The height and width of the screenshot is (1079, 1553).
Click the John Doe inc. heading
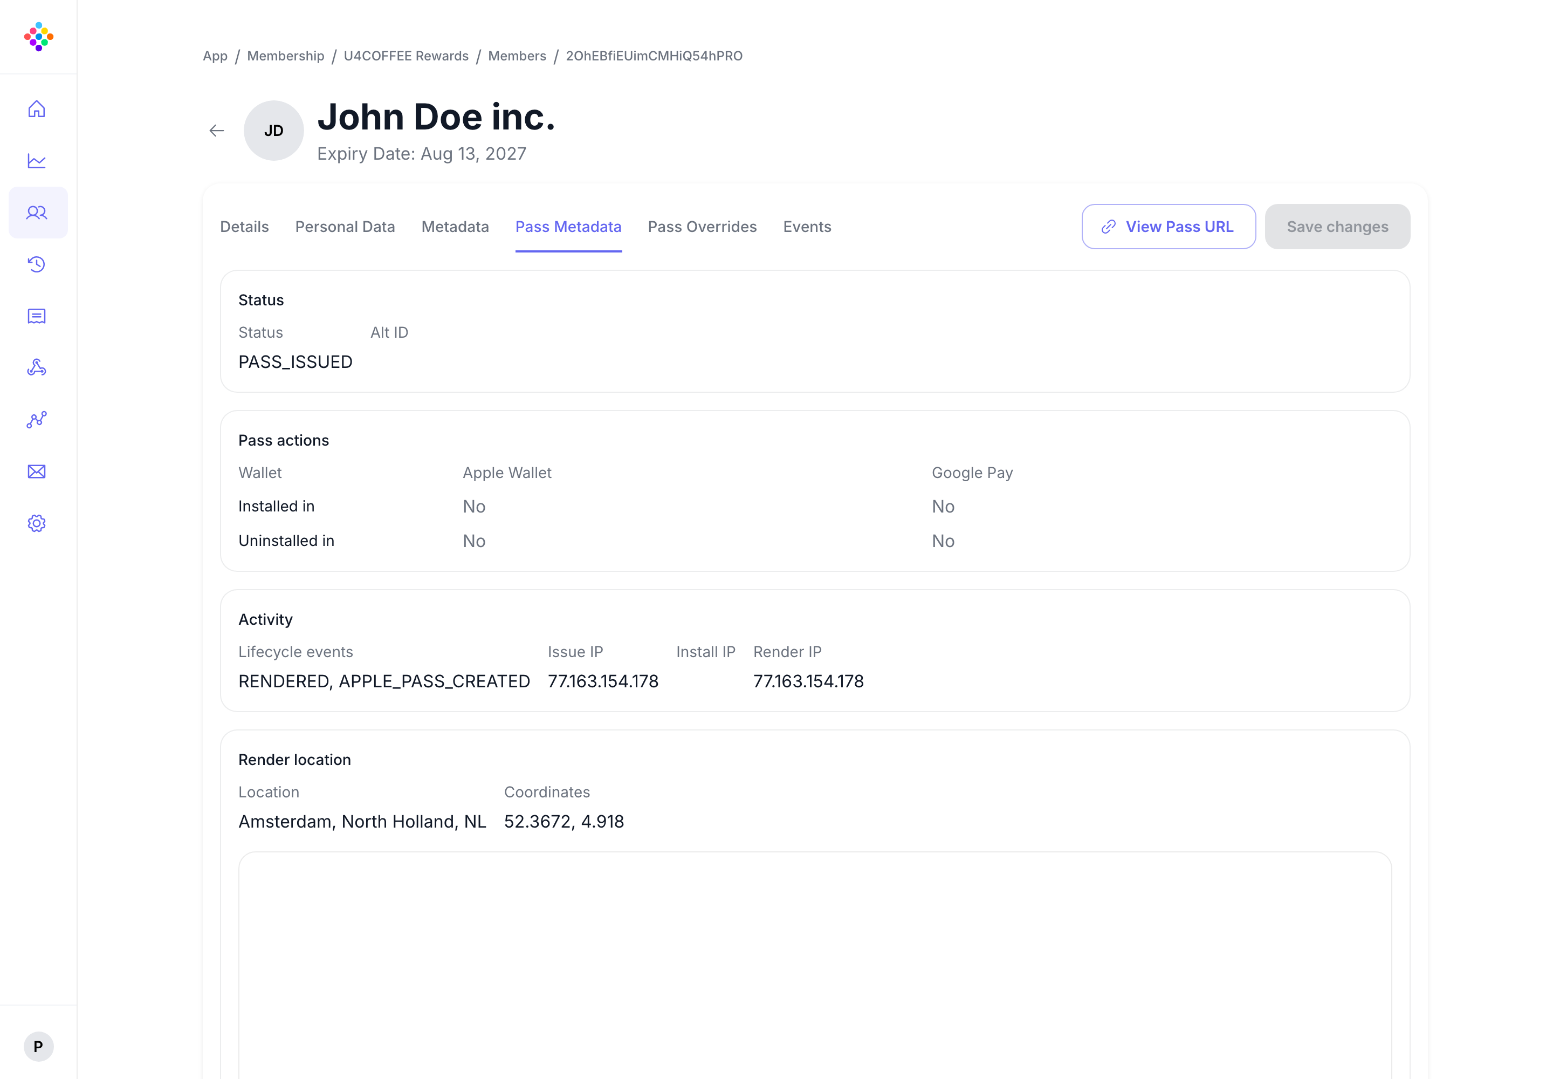[x=436, y=117]
